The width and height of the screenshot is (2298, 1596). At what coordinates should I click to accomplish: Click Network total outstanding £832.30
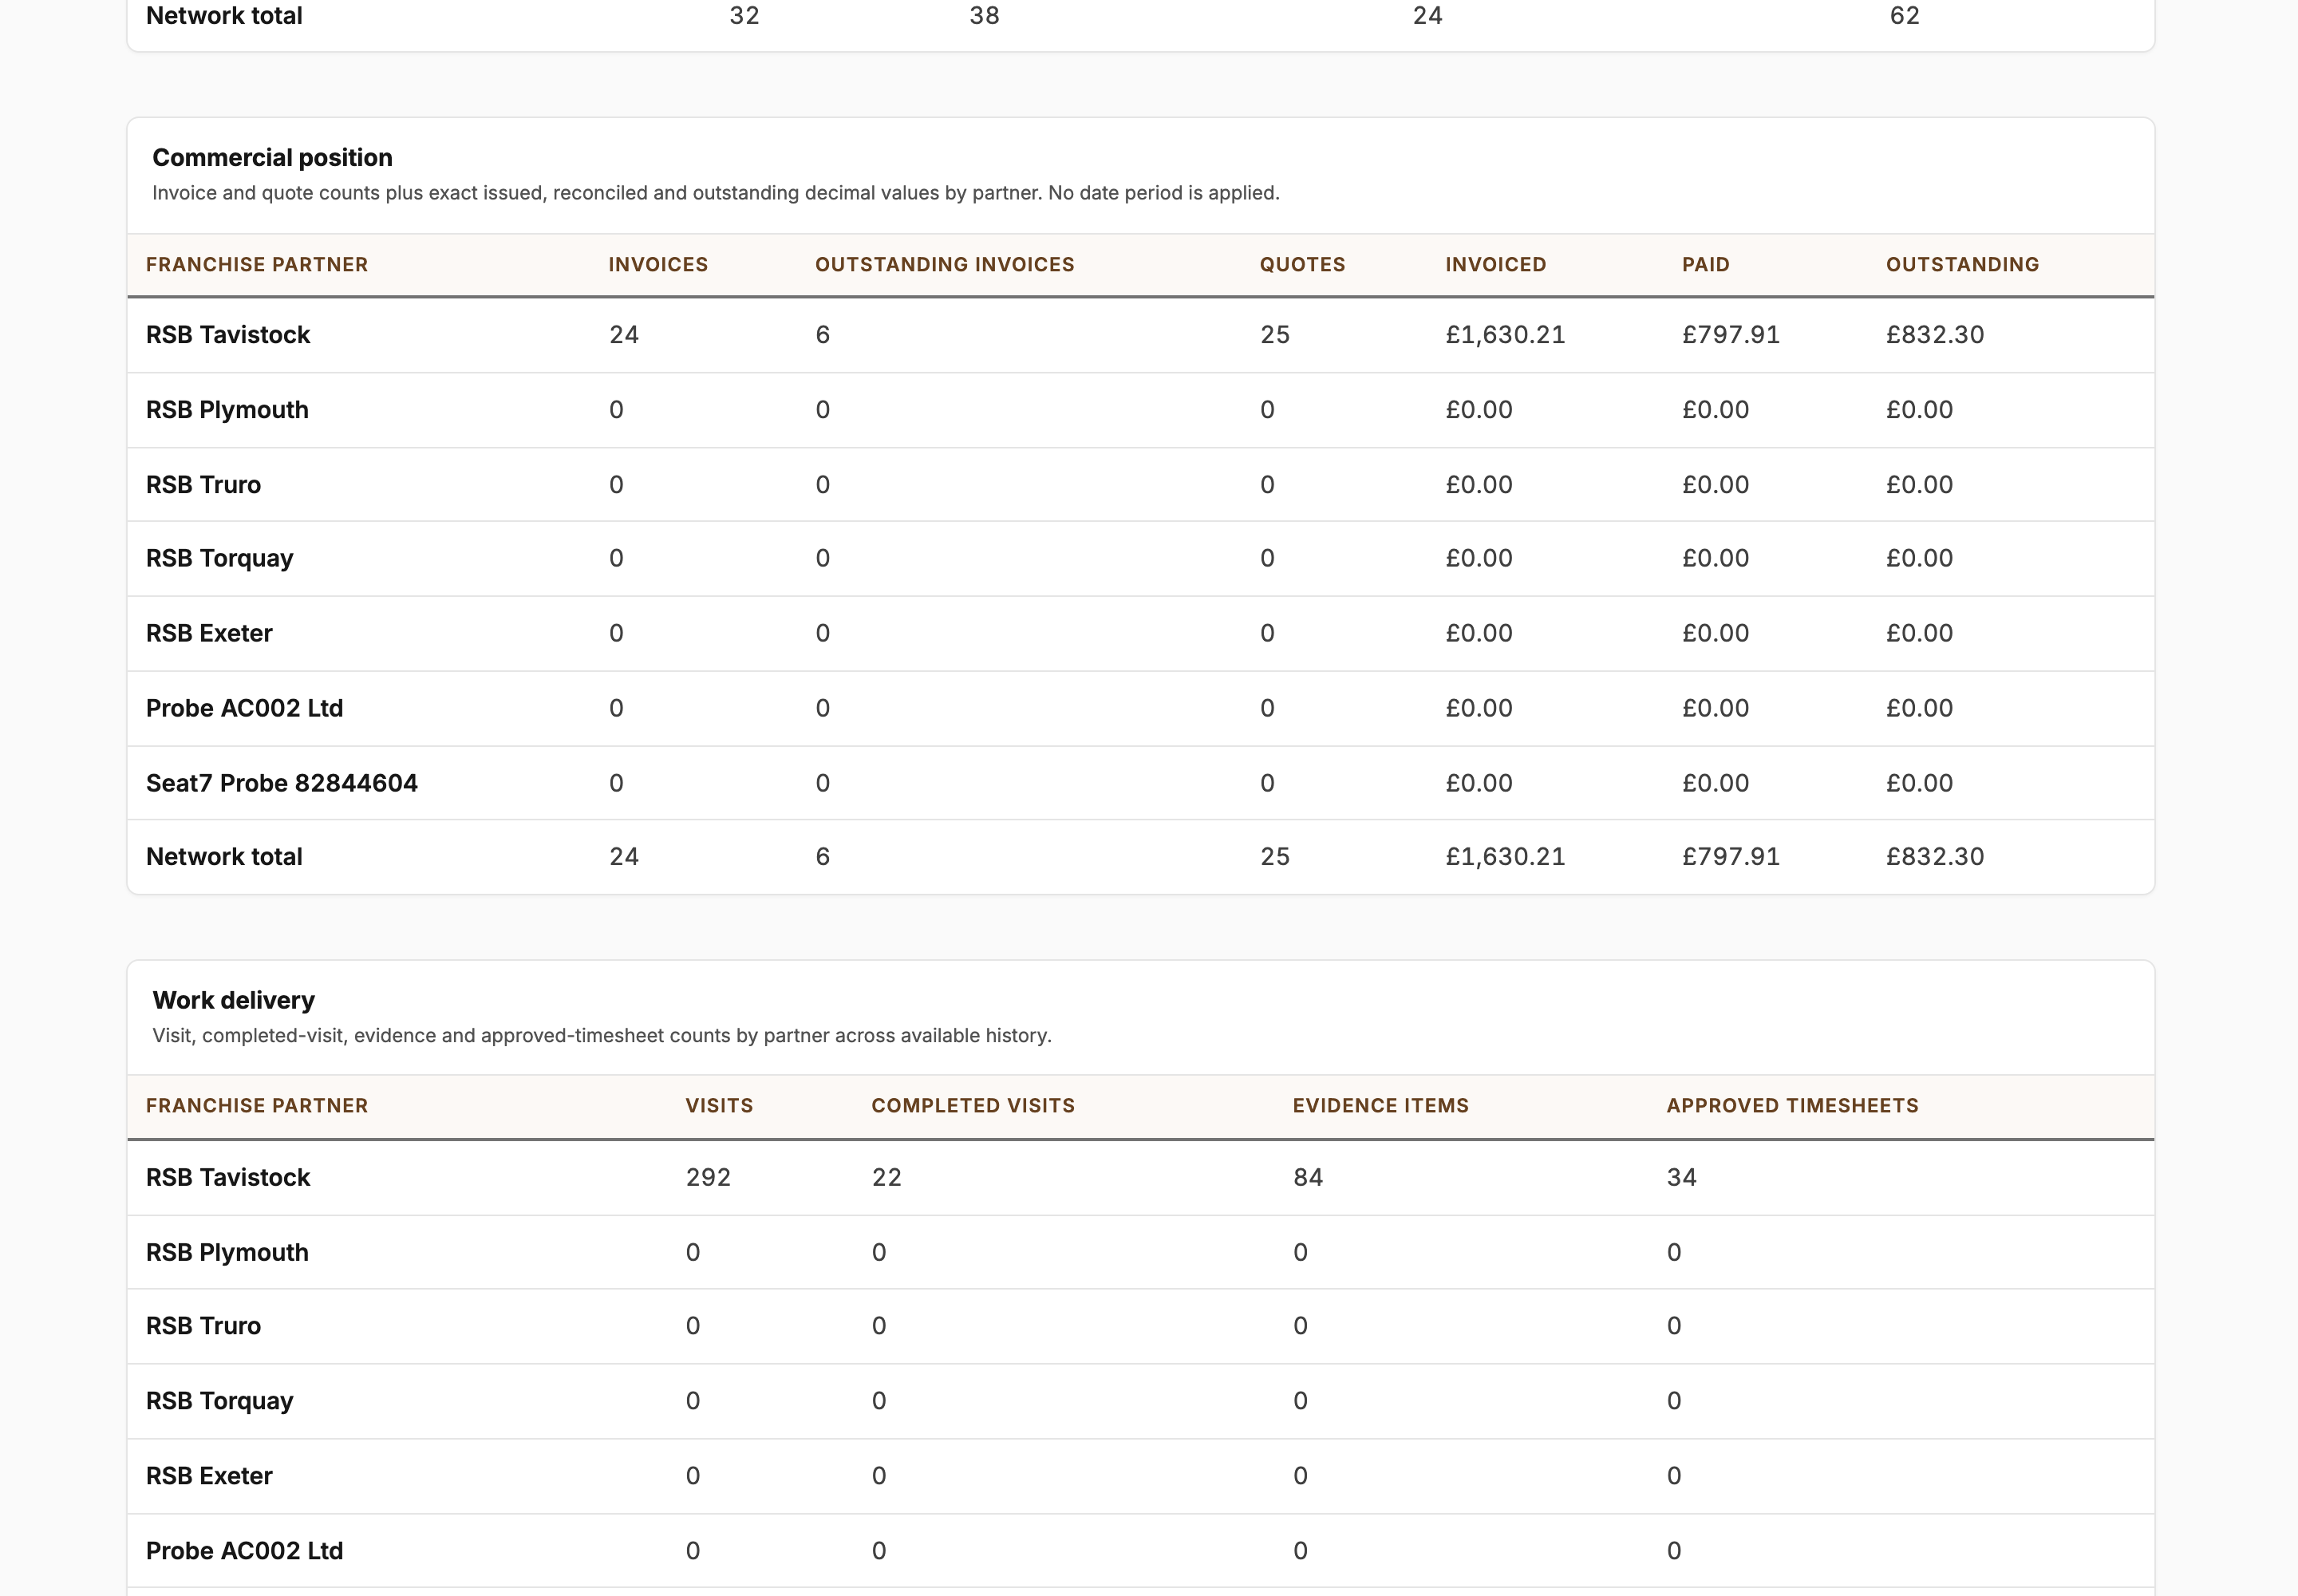[x=1935, y=857]
